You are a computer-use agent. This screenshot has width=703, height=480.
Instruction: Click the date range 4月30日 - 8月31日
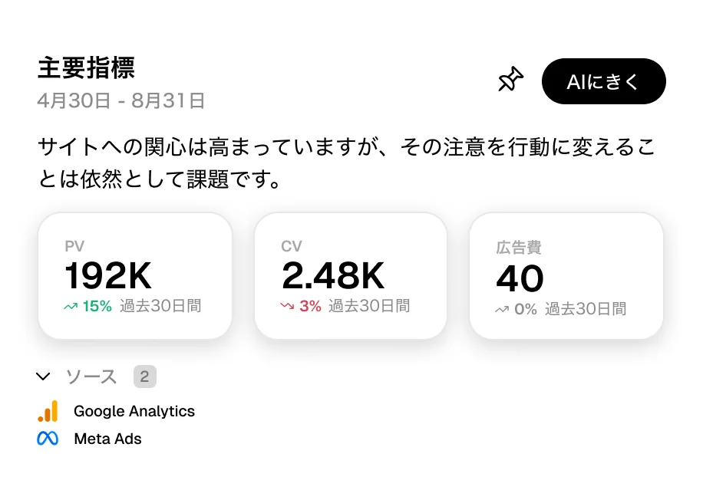pos(120,100)
